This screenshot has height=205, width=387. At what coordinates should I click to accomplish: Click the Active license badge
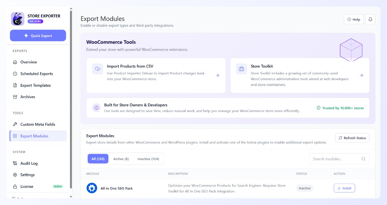58,186
